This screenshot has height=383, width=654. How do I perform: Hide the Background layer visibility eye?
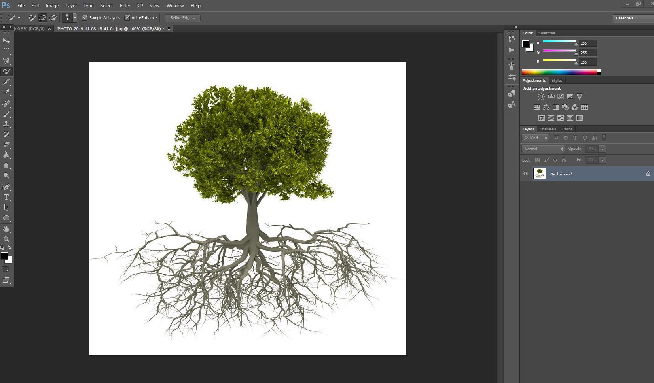pos(526,174)
